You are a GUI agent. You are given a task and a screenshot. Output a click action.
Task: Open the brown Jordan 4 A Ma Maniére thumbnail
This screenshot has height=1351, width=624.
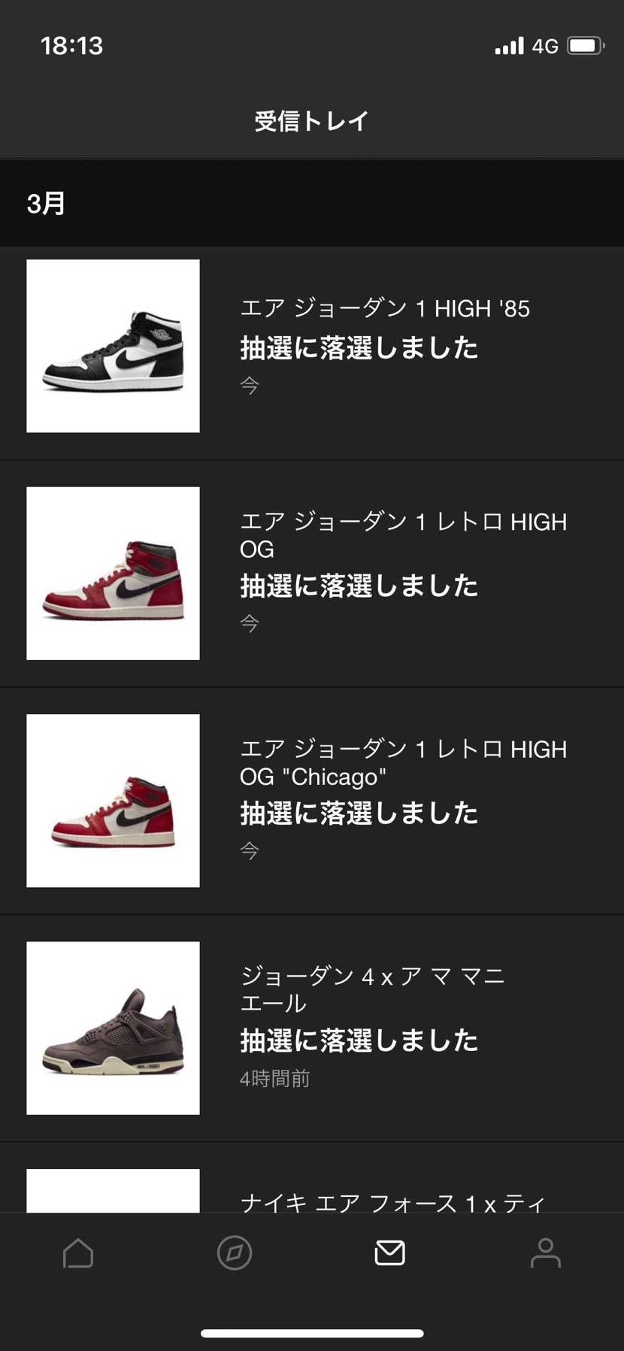(x=114, y=1028)
